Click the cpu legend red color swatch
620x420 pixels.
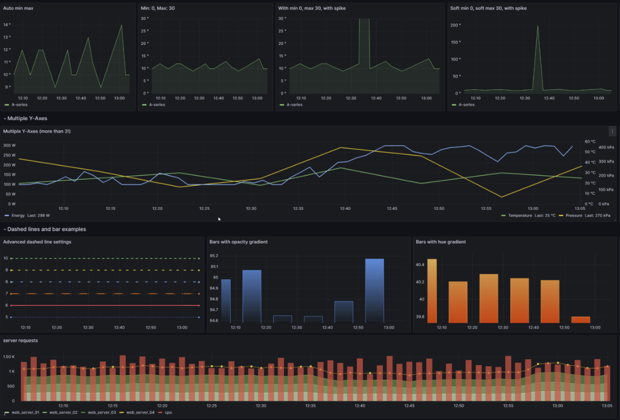tap(161, 412)
